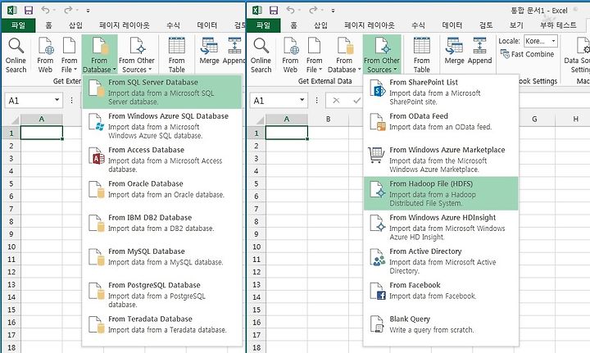Open 홈 tab in right Excel window

(294, 25)
